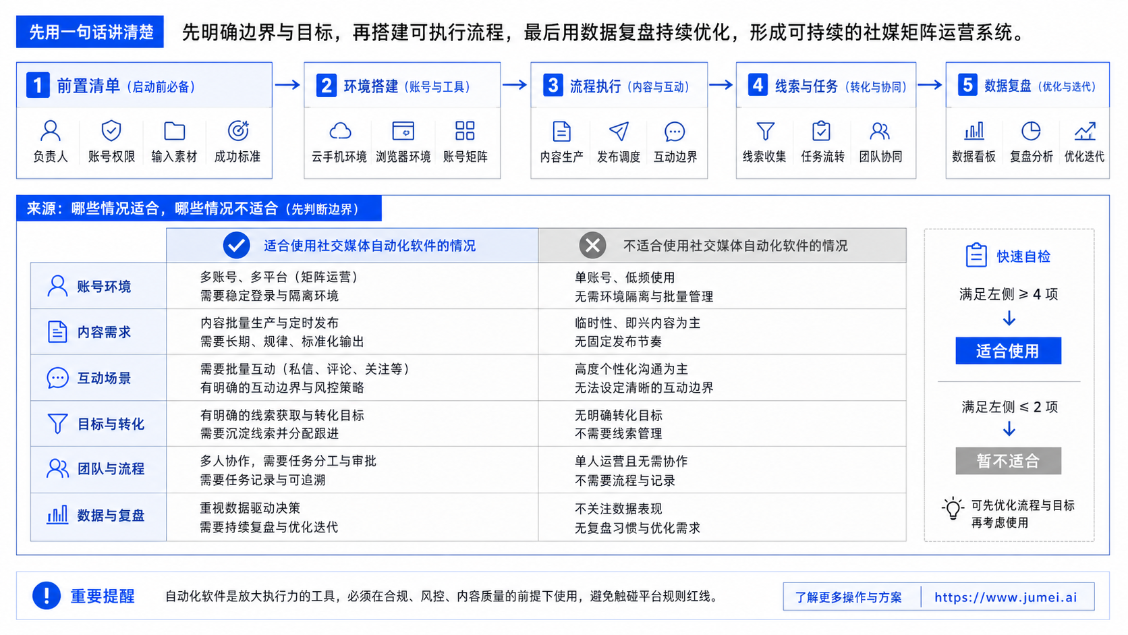
Task: Click the 重要提醒 exclamation mark icon
Action: [47, 595]
